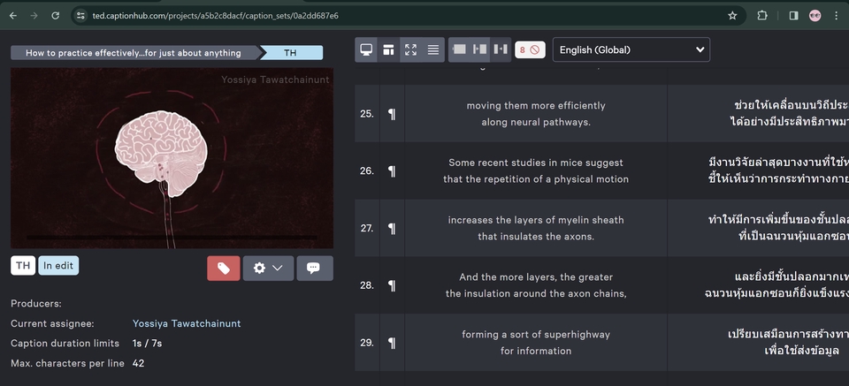Image resolution: width=849 pixels, height=386 pixels.
Task: Click the fullscreen expand arrows icon
Action: click(411, 49)
